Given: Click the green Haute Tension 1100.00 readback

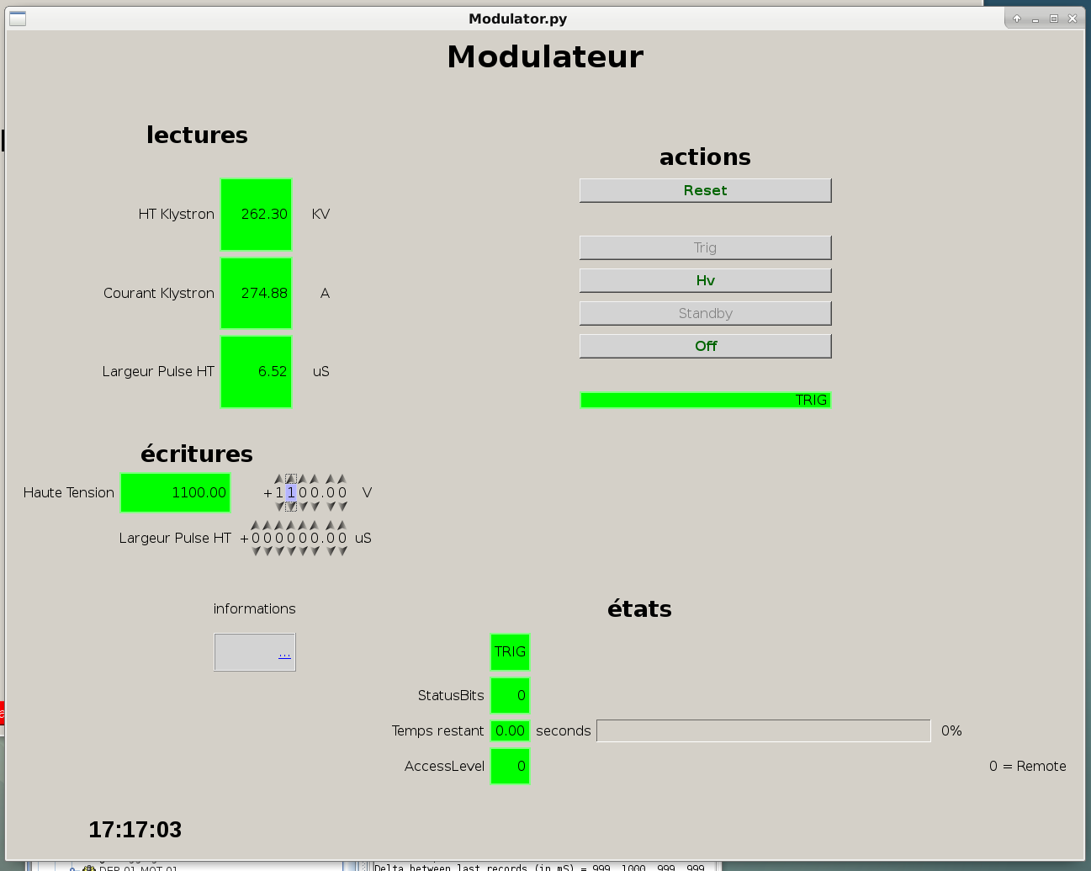Looking at the screenshot, I should pyautogui.click(x=175, y=493).
